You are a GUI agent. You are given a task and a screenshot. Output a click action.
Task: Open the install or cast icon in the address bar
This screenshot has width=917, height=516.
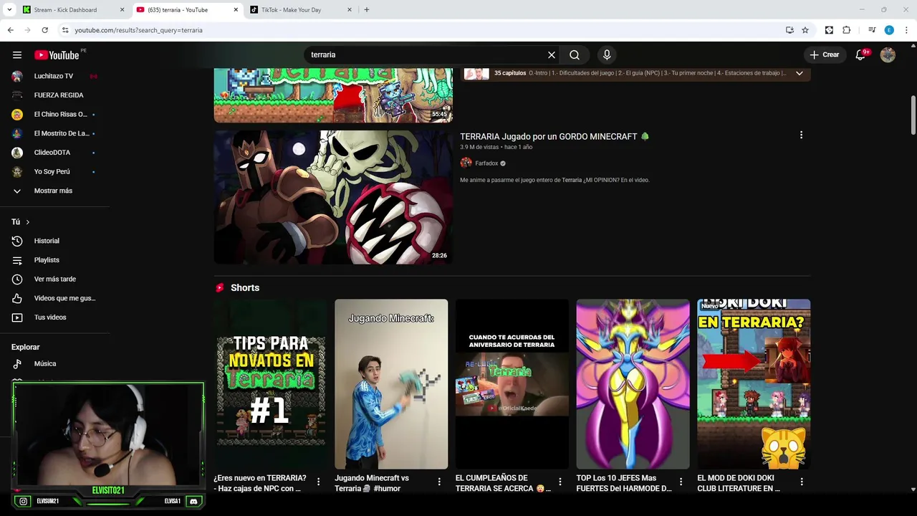[789, 30]
